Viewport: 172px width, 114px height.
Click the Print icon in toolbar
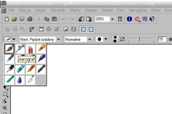[30, 19]
